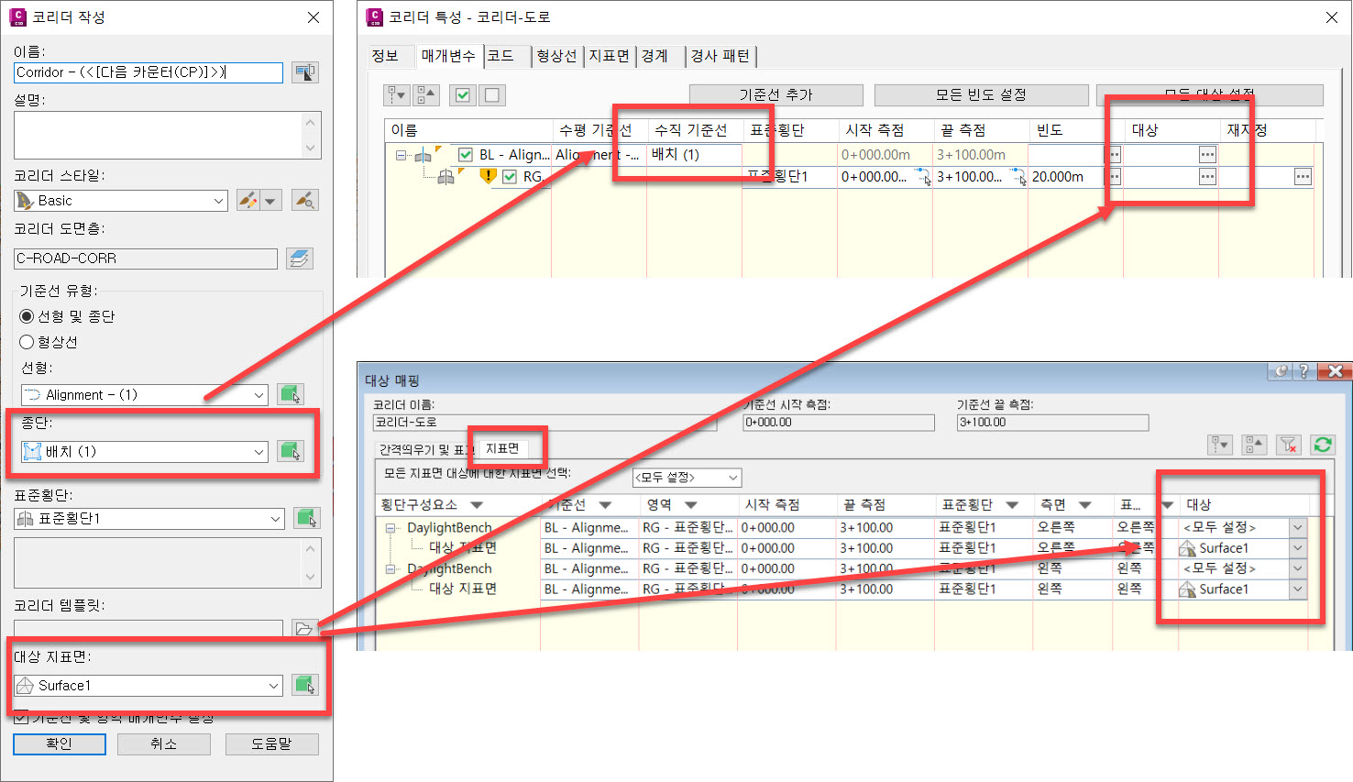This screenshot has width=1353, height=782.
Task: Pick the alignment from the drawing icon
Action: [x=291, y=394]
